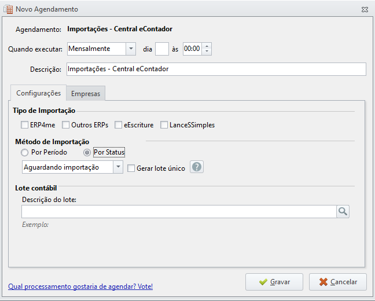Check the Outros ERPs option
The height and width of the screenshot is (301, 375).
tap(65, 125)
